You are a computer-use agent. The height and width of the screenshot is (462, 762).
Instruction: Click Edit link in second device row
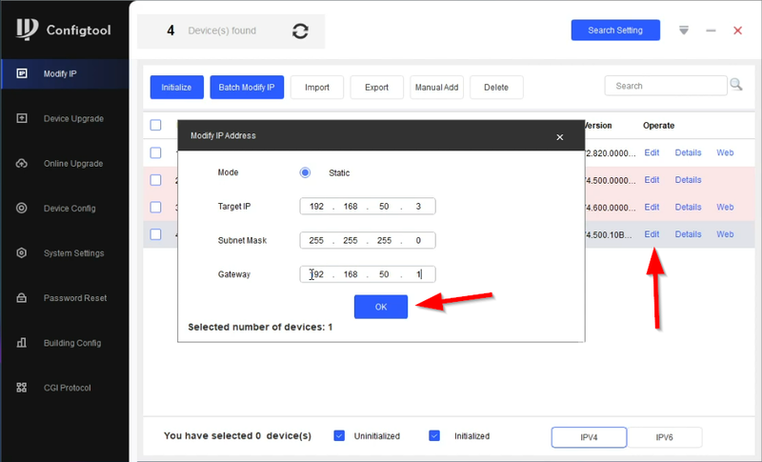pos(652,180)
